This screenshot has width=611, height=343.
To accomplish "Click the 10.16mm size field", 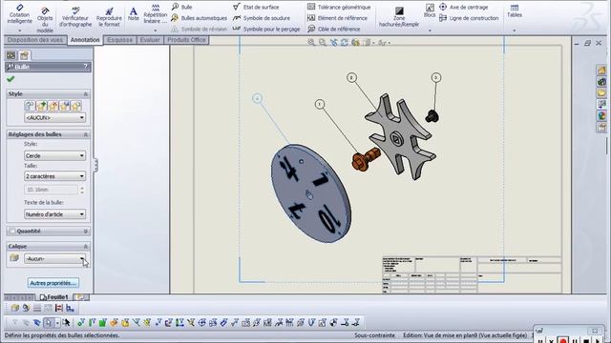I will coord(51,190).
